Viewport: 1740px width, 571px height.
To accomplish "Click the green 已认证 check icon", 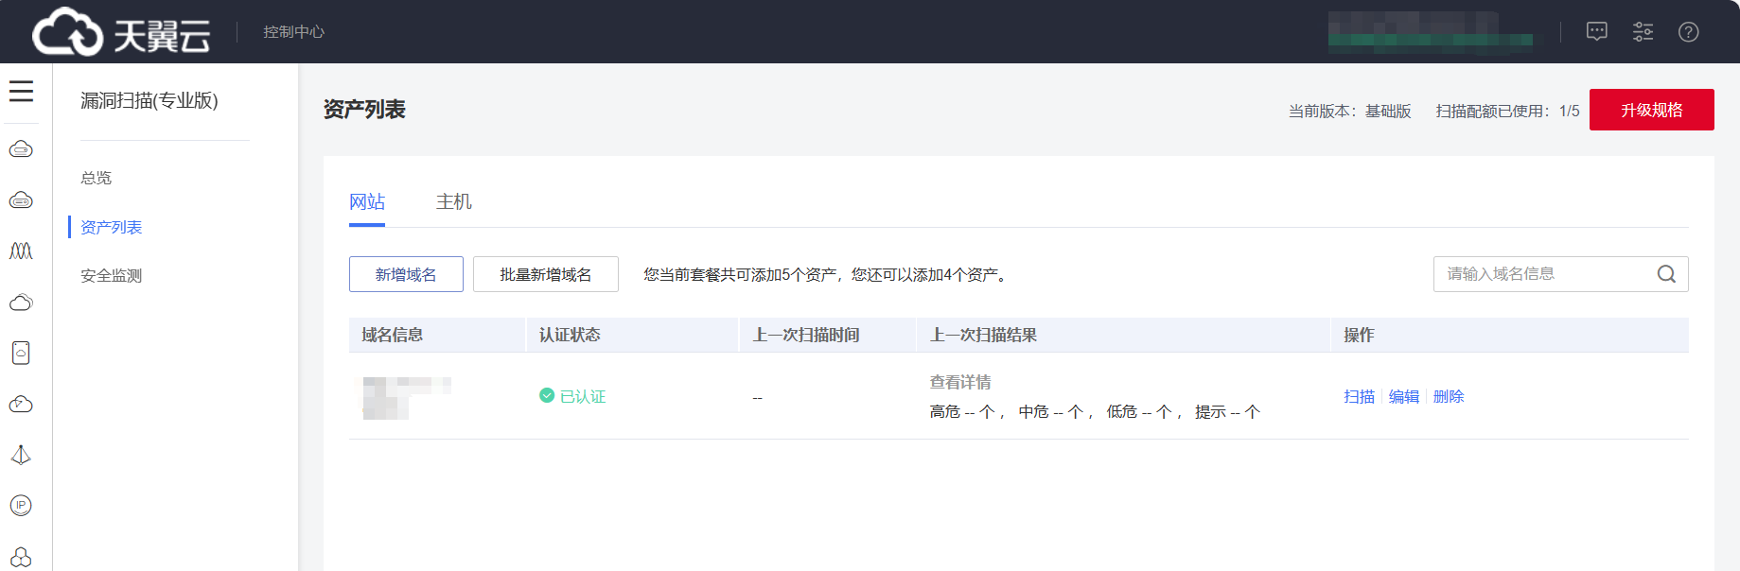I will pos(547,395).
